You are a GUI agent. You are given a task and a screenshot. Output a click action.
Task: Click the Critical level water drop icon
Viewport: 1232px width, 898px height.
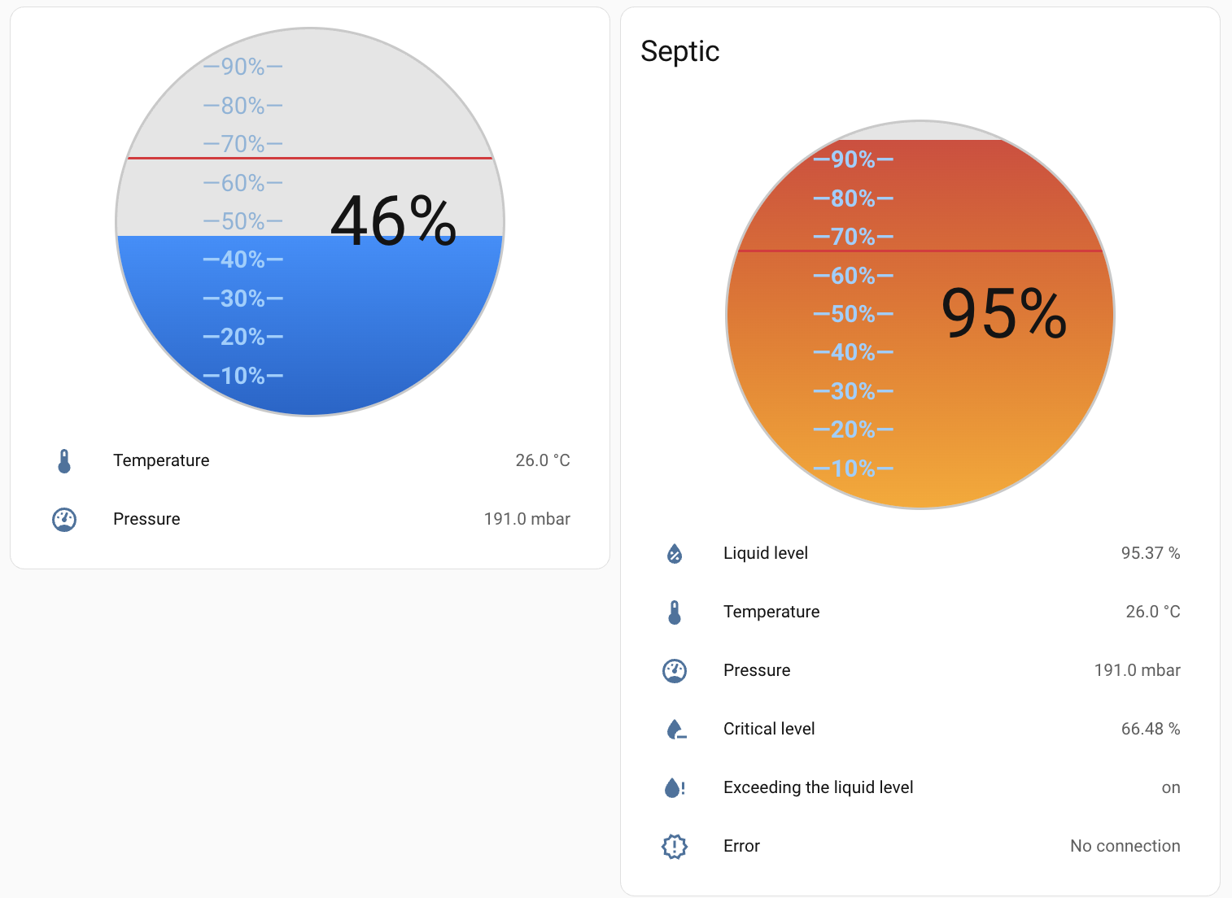(x=675, y=730)
